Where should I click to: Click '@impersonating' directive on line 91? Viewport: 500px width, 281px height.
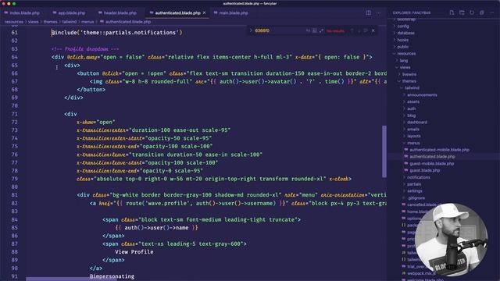point(112,276)
